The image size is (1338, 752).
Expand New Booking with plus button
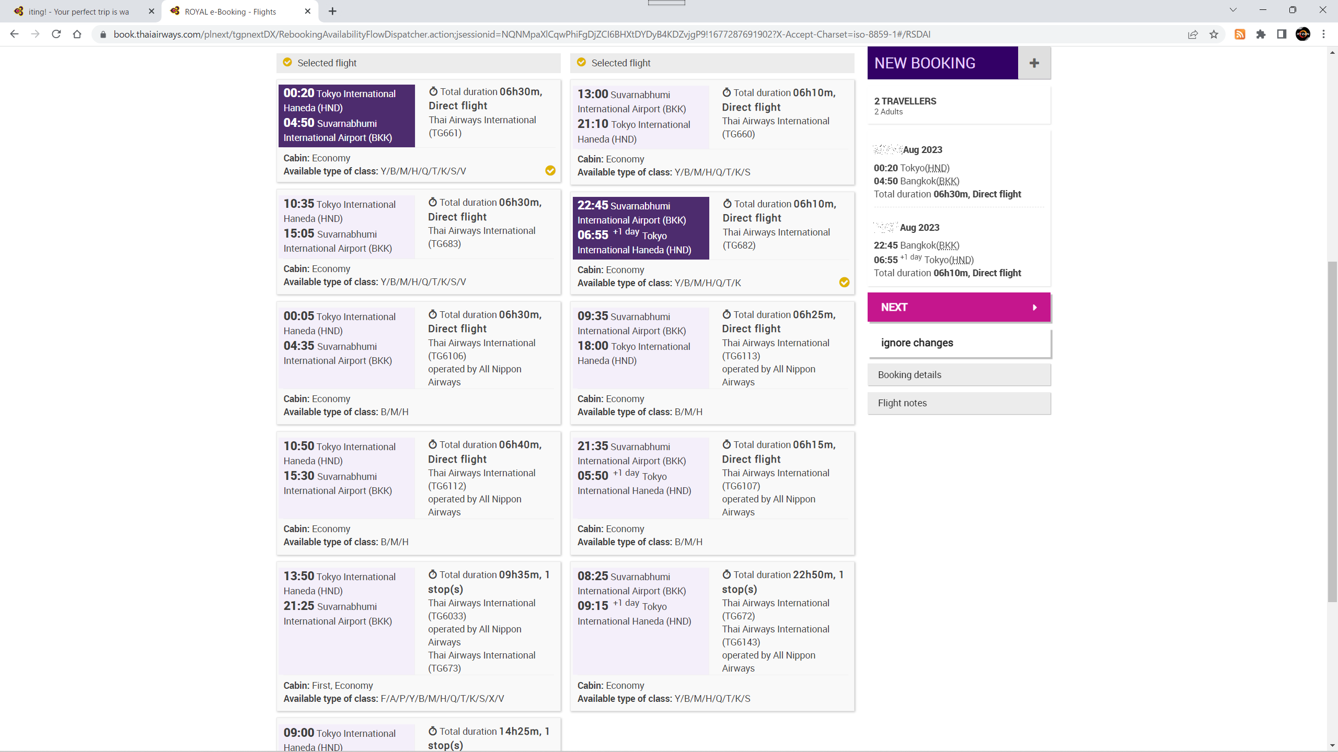tap(1034, 63)
